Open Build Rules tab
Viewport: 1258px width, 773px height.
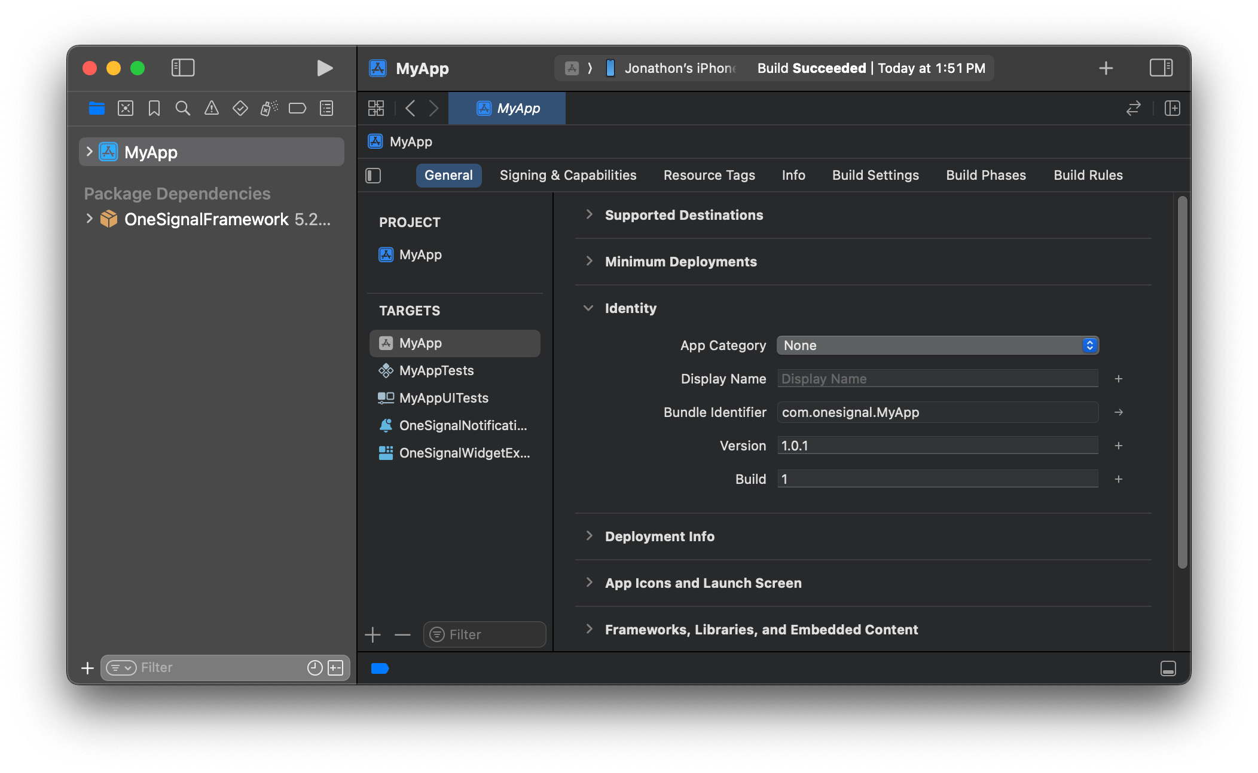click(1088, 175)
